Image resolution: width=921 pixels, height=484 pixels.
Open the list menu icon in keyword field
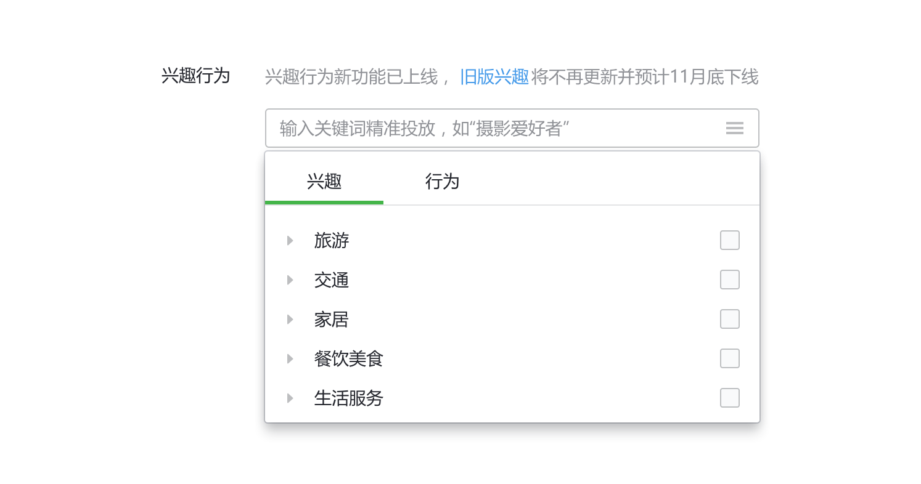click(734, 128)
